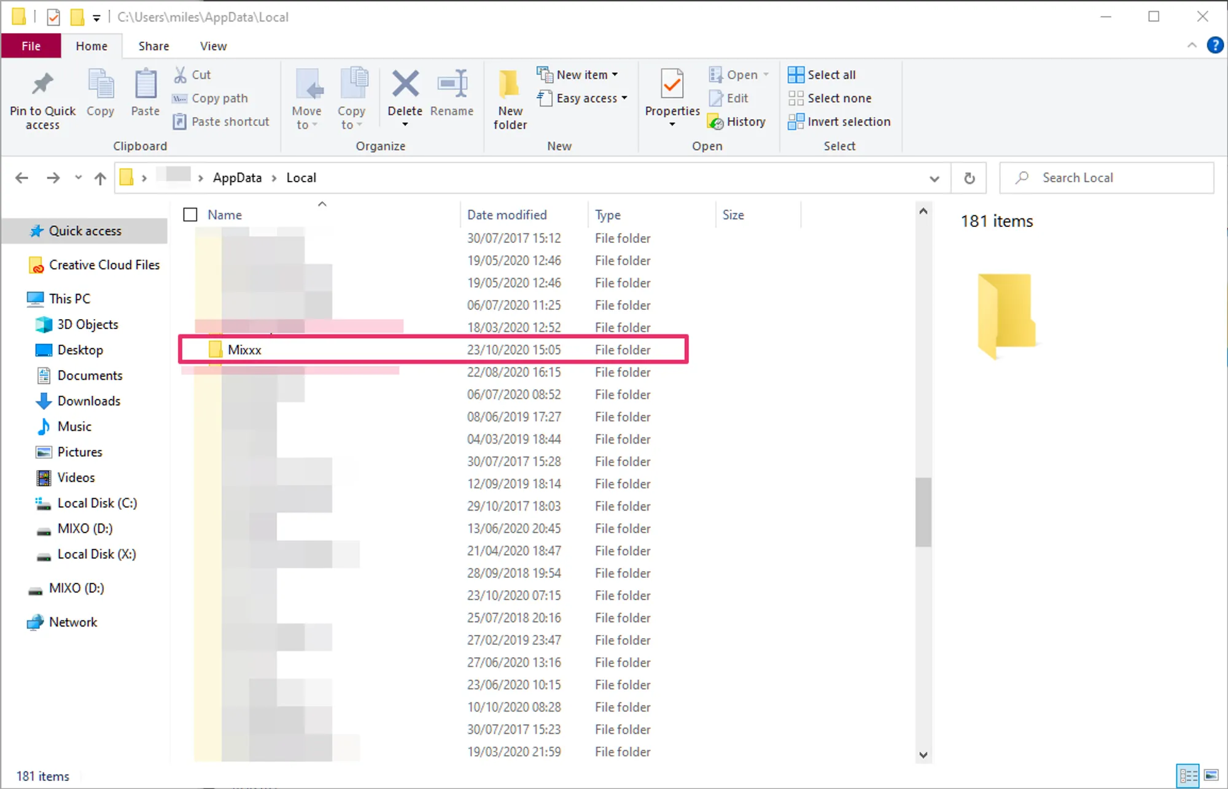Image resolution: width=1228 pixels, height=789 pixels.
Task: Tick the select-all checkbox beside Name header
Action: pyautogui.click(x=190, y=215)
